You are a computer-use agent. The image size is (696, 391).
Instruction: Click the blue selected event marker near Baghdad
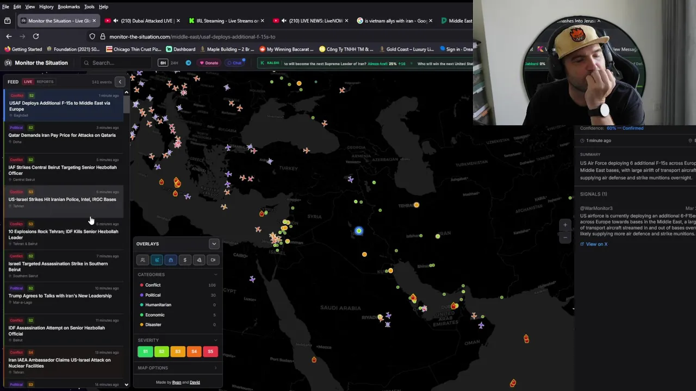[x=358, y=231]
